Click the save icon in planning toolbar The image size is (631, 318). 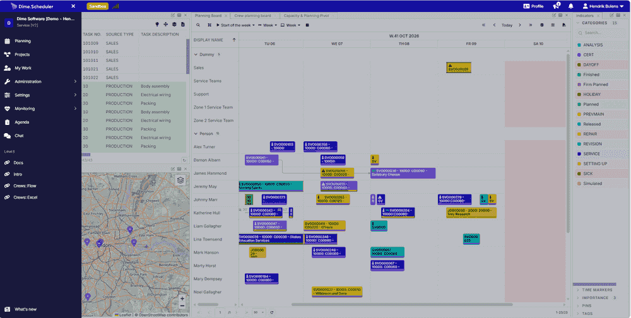(x=307, y=25)
